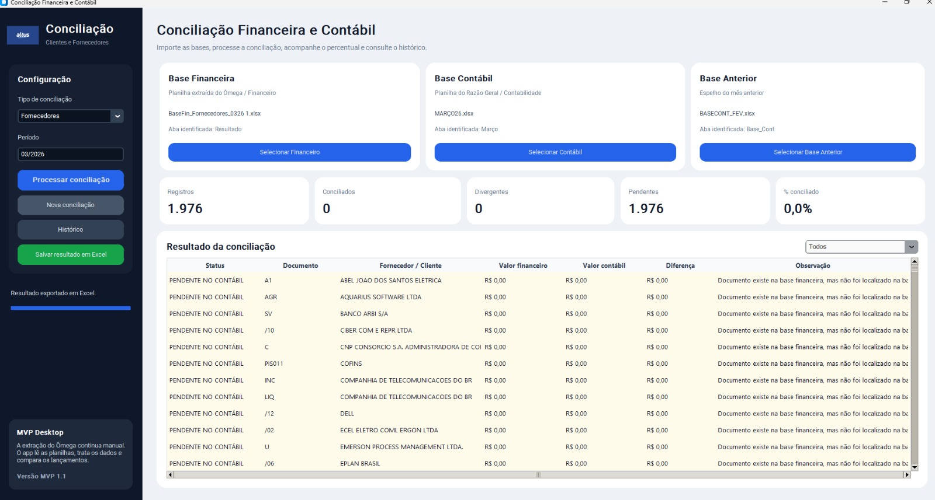Click the Valor contábil column header
This screenshot has width=935, height=500.
point(604,265)
